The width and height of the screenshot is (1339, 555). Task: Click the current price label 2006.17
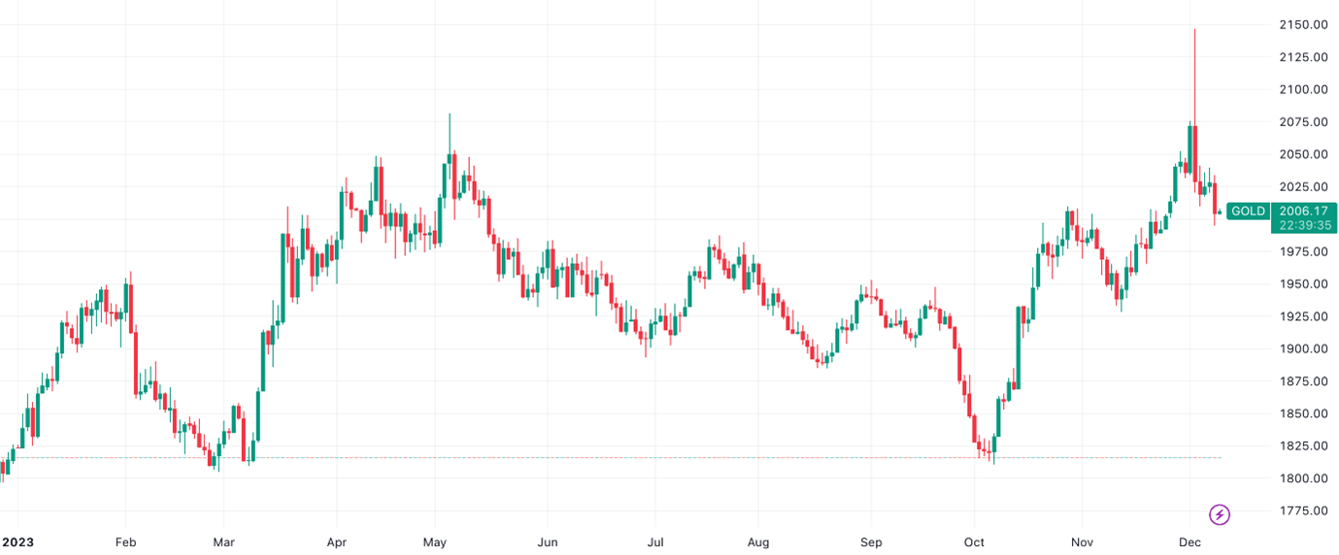1304,211
